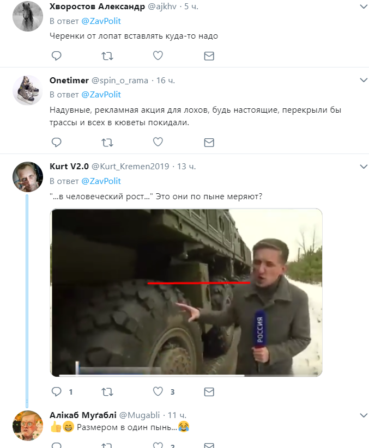Expand the chevron menu on Kurt V2.0's tweet
Screen dimensions: 369x448
point(364,167)
